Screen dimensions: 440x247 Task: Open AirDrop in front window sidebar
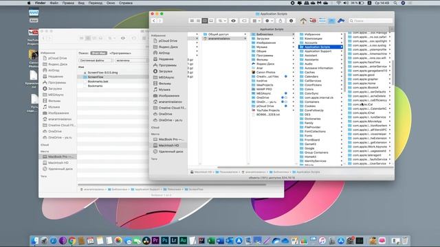164,53
